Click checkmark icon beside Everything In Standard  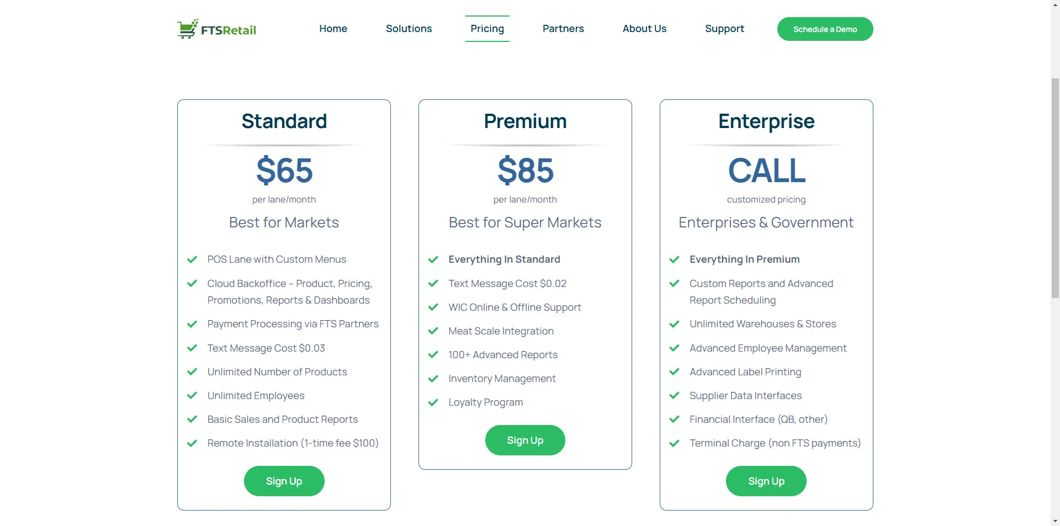point(433,259)
